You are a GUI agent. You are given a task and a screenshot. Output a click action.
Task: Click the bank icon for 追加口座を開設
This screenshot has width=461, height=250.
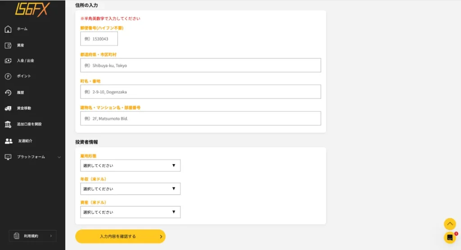[8, 124]
